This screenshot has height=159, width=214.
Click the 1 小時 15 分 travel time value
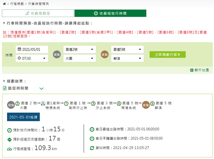tap(53, 129)
